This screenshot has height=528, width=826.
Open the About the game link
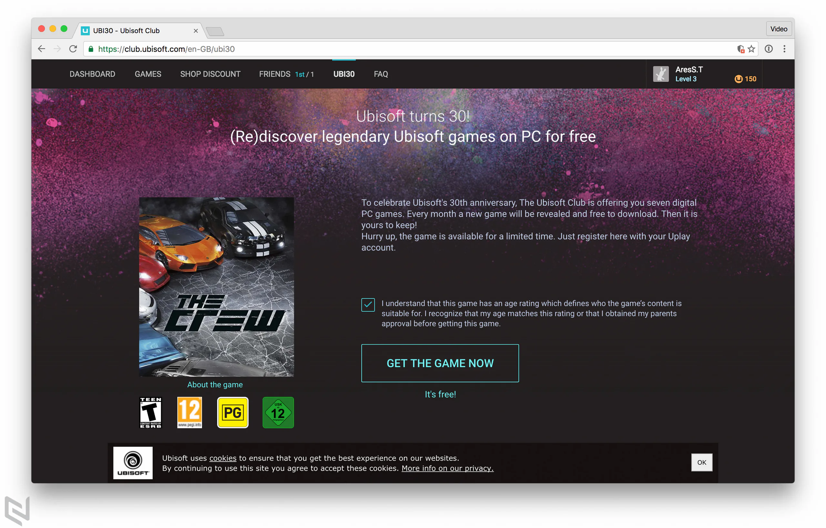pos(215,385)
